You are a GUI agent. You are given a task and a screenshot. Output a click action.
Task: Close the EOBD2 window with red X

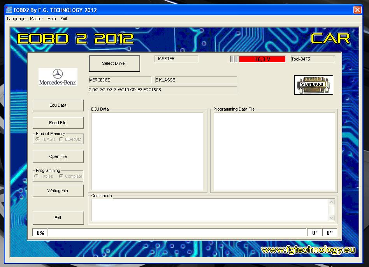pyautogui.click(x=357, y=10)
